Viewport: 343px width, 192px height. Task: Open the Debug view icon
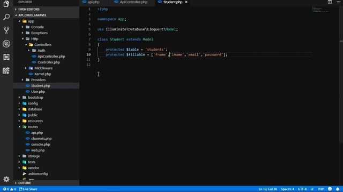point(6,44)
